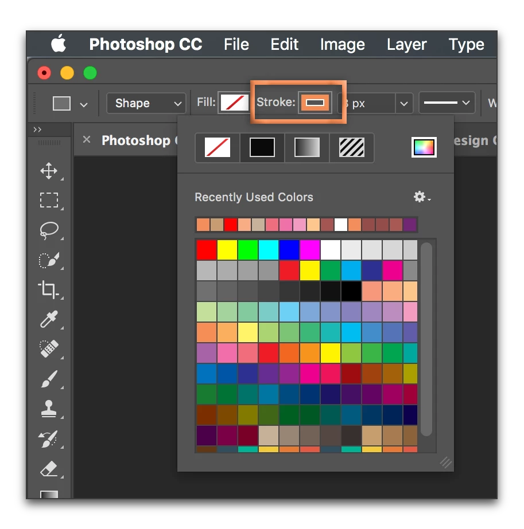Select the Lasso tool
The image size is (524, 529).
(49, 230)
